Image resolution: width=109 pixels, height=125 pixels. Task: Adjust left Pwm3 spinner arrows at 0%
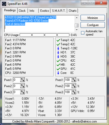[x=23, y=92]
